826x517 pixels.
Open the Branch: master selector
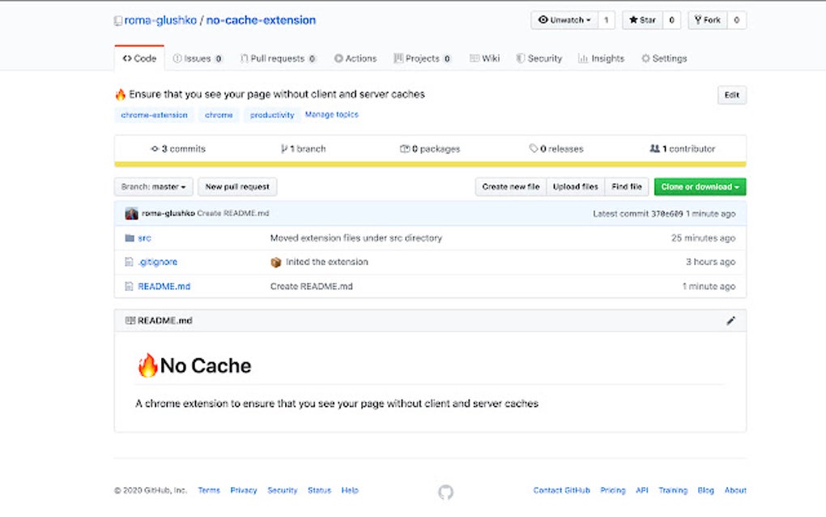tap(152, 186)
